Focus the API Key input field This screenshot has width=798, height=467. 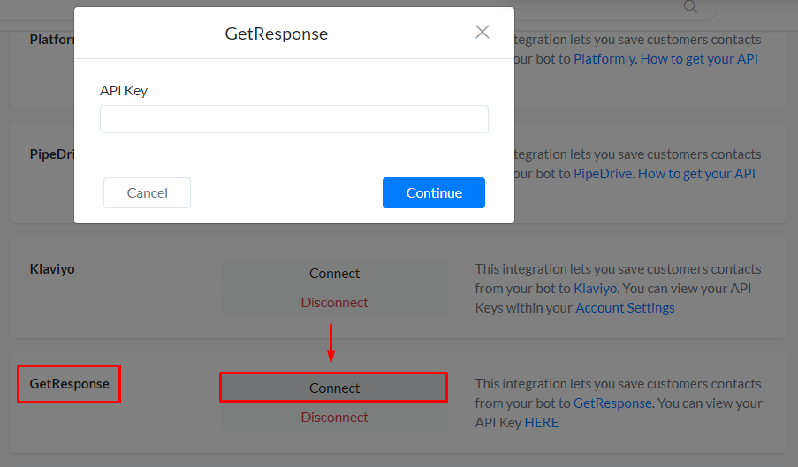point(293,119)
